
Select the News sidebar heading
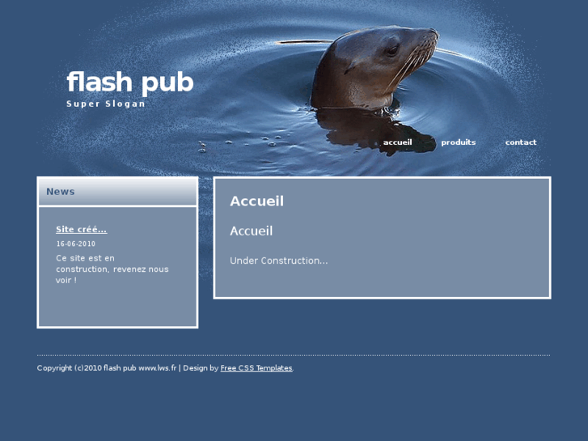61,192
